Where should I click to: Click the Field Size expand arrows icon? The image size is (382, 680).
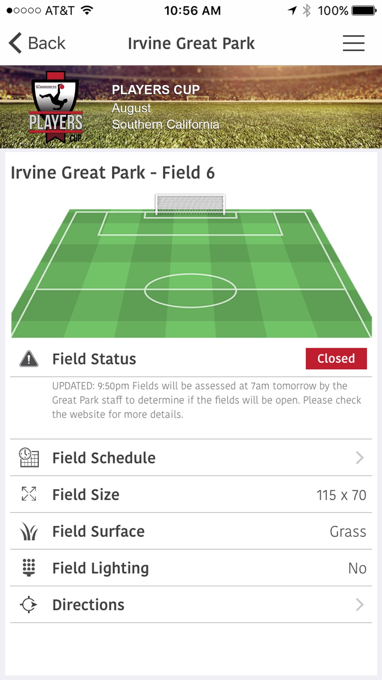[x=29, y=494]
